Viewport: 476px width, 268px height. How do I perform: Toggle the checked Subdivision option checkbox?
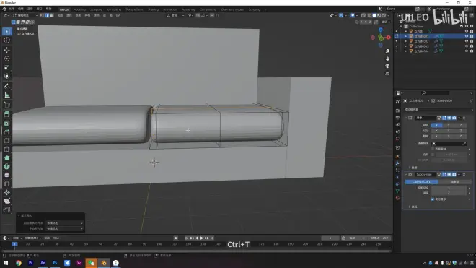[433, 199]
